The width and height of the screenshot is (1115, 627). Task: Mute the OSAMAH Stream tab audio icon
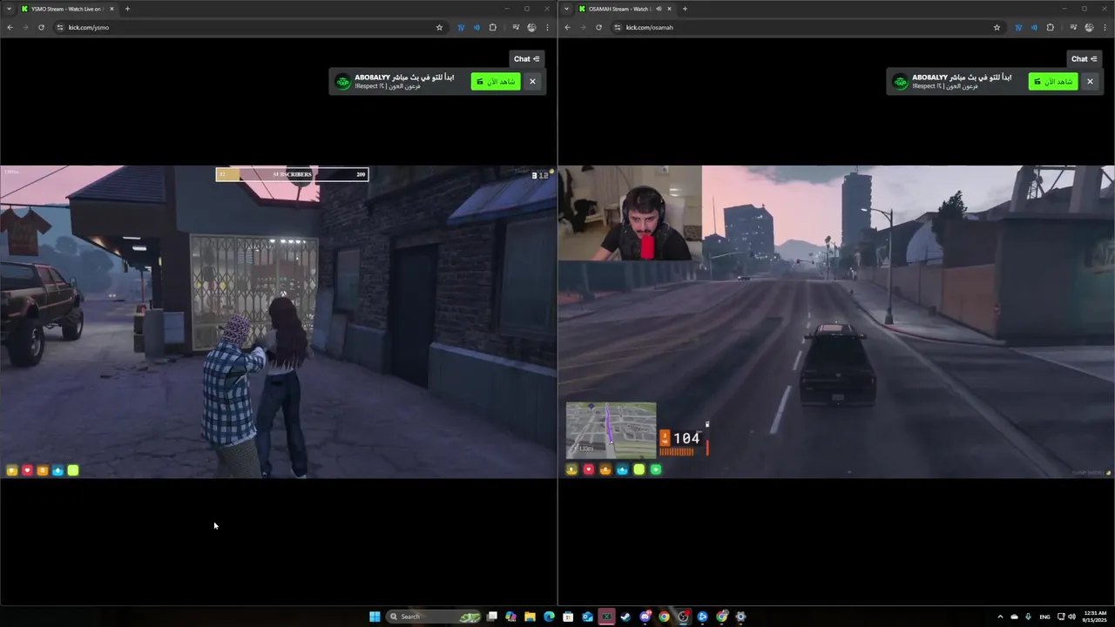click(x=659, y=9)
